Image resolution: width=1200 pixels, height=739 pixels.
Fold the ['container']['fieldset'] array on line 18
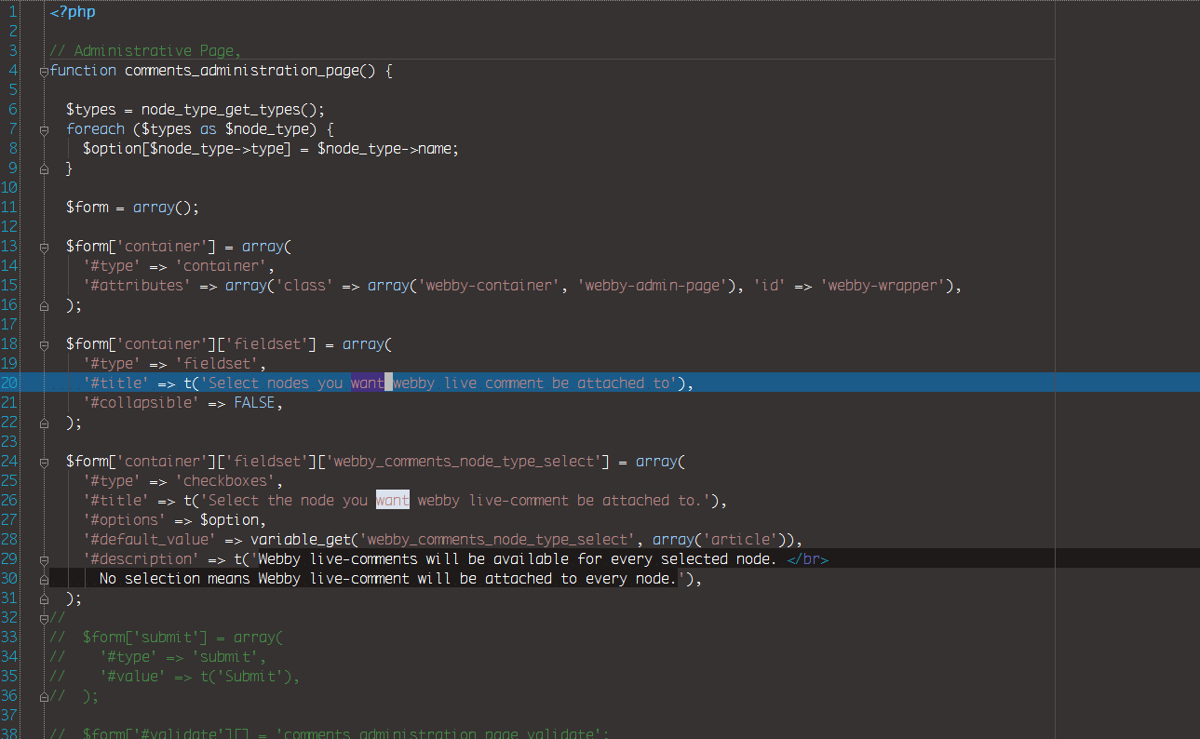point(44,344)
